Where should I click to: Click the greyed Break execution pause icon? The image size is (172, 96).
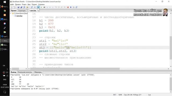[x=53, y=7]
